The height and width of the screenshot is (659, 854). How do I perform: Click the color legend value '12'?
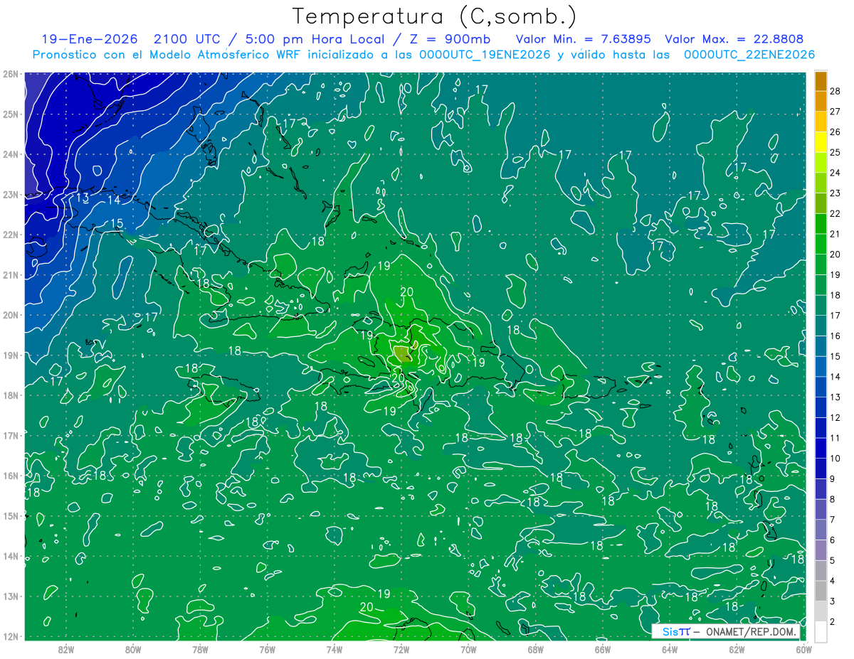[835, 417]
